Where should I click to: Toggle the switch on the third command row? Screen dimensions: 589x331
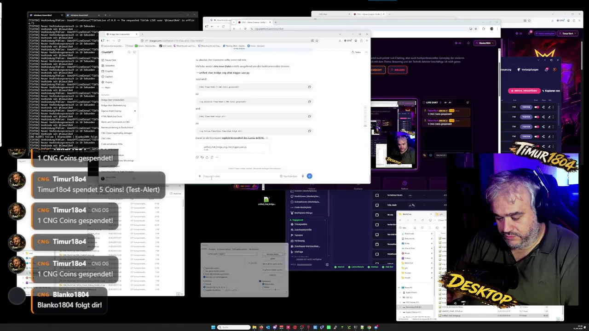537,126
